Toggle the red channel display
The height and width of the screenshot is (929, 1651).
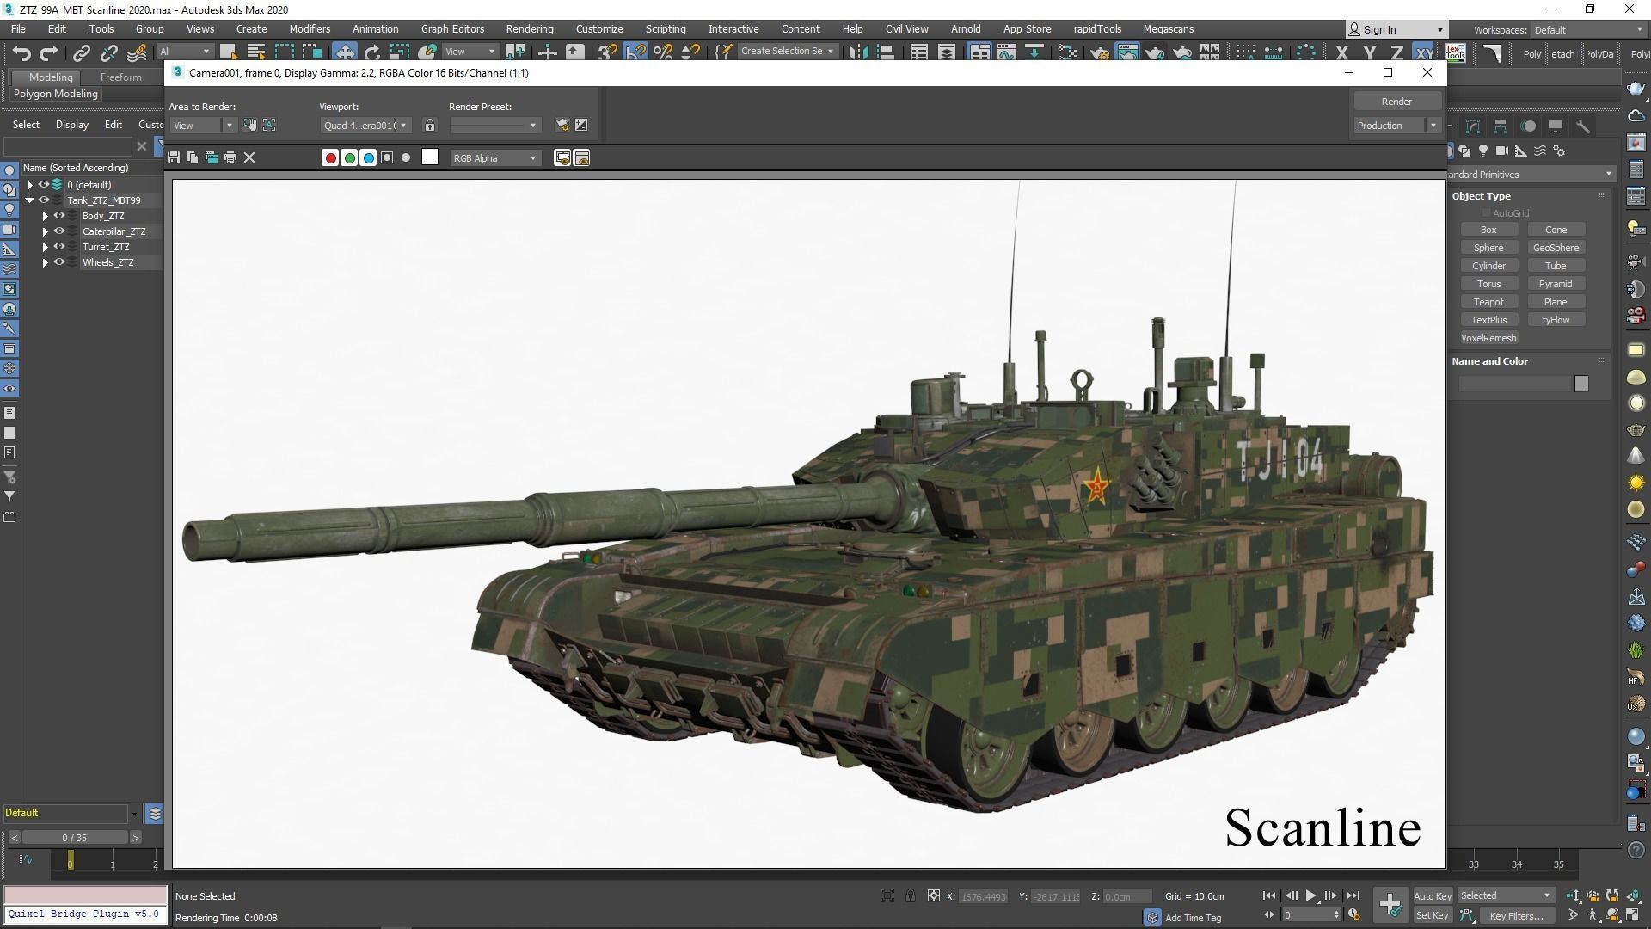pyautogui.click(x=330, y=157)
